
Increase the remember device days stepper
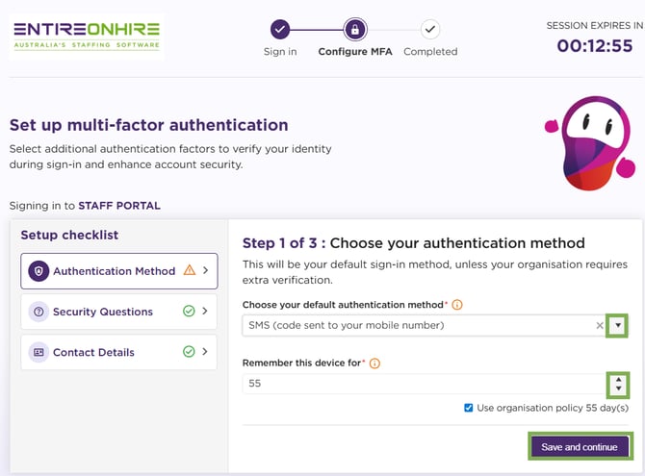click(617, 379)
